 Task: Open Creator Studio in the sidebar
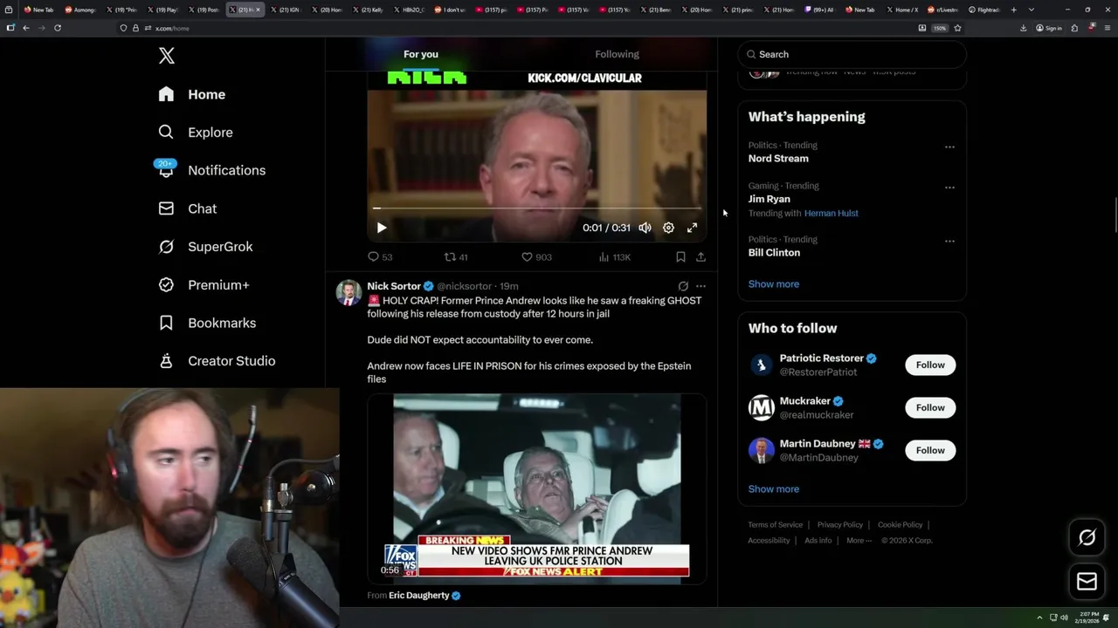[x=217, y=361]
